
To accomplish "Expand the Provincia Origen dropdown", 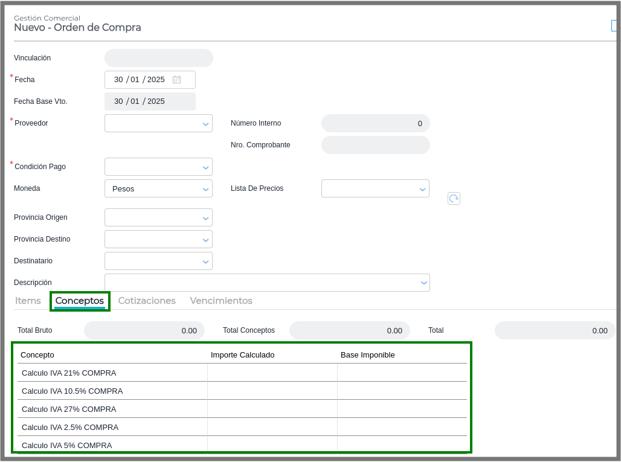I will [x=205, y=218].
